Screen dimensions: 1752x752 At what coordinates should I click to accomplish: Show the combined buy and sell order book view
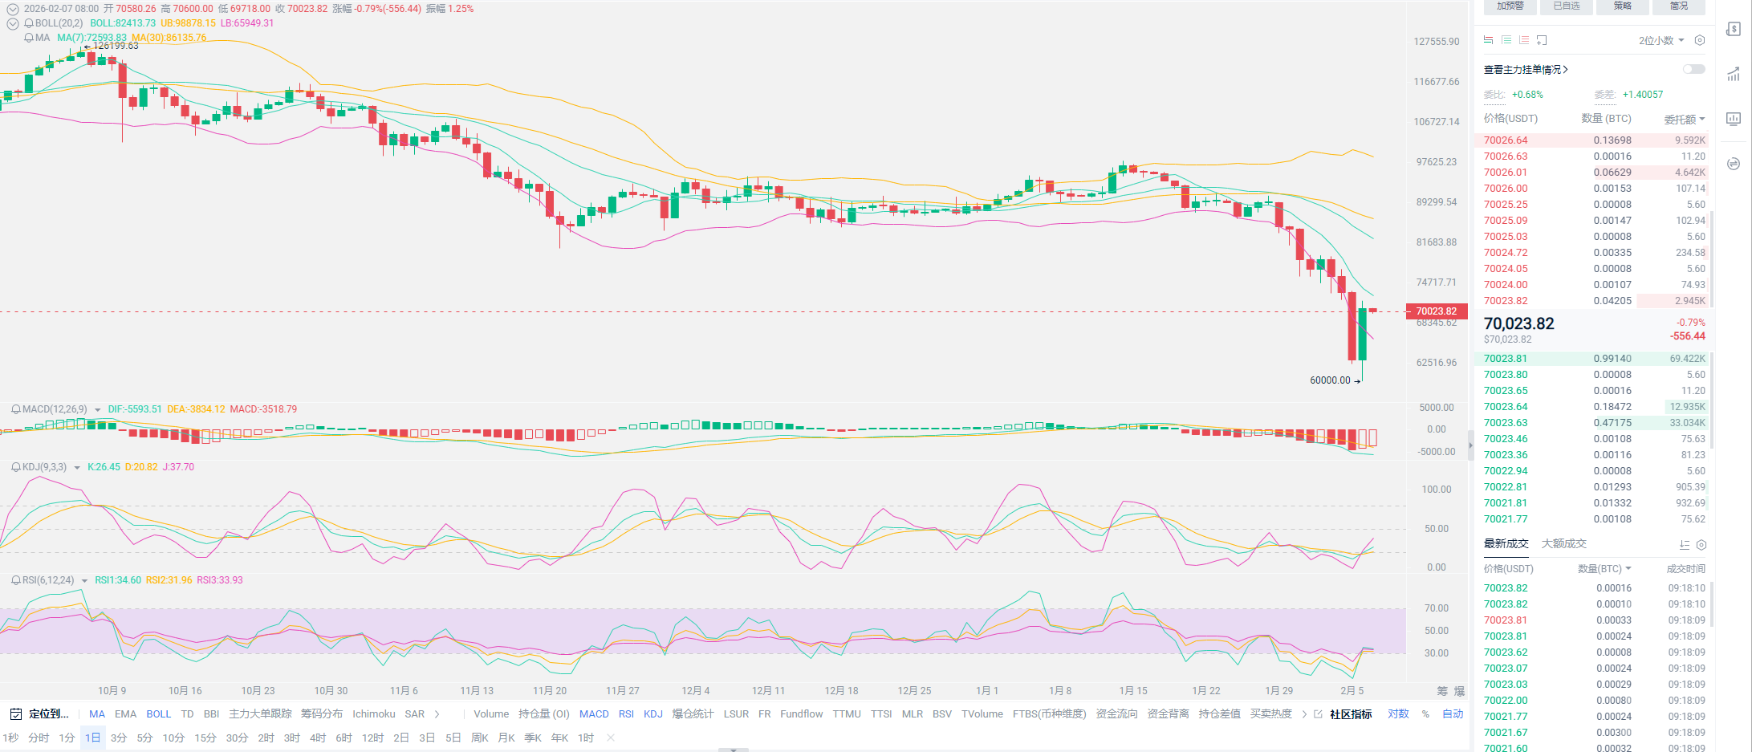click(1489, 40)
